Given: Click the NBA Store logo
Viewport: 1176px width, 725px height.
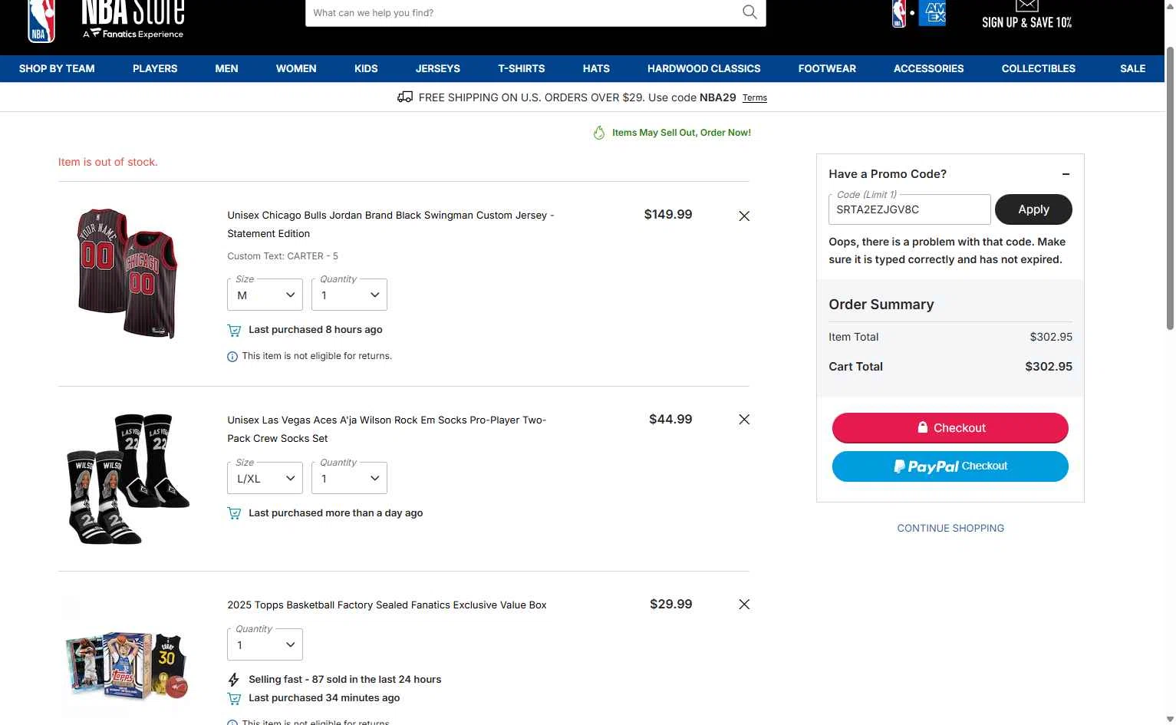Looking at the screenshot, I should tap(106, 21).
